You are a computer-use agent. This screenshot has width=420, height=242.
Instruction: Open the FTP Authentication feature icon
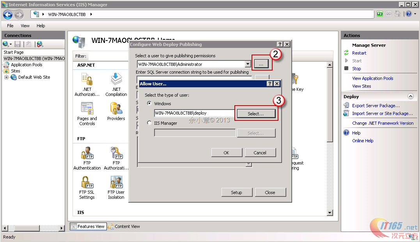[x=87, y=153]
